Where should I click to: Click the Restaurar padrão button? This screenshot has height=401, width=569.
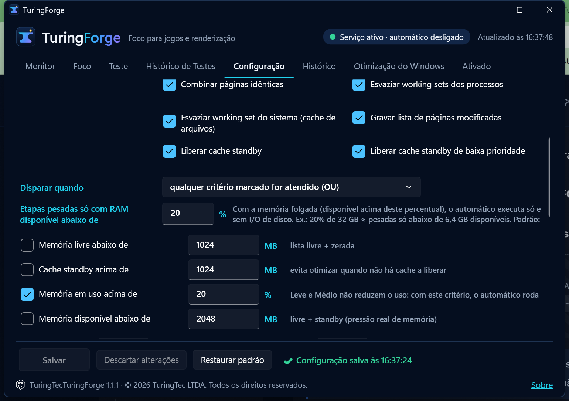[x=232, y=360]
